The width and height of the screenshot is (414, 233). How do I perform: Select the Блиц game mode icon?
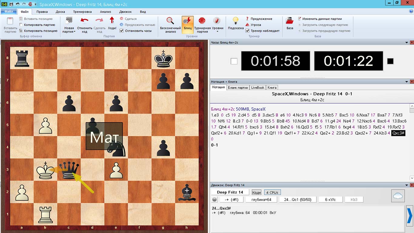pyautogui.click(x=188, y=21)
